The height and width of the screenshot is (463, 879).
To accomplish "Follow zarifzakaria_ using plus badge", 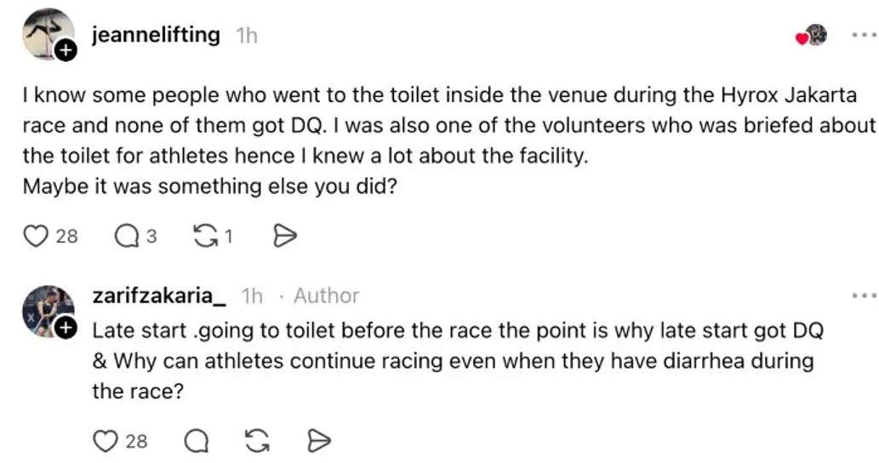I will tap(66, 328).
